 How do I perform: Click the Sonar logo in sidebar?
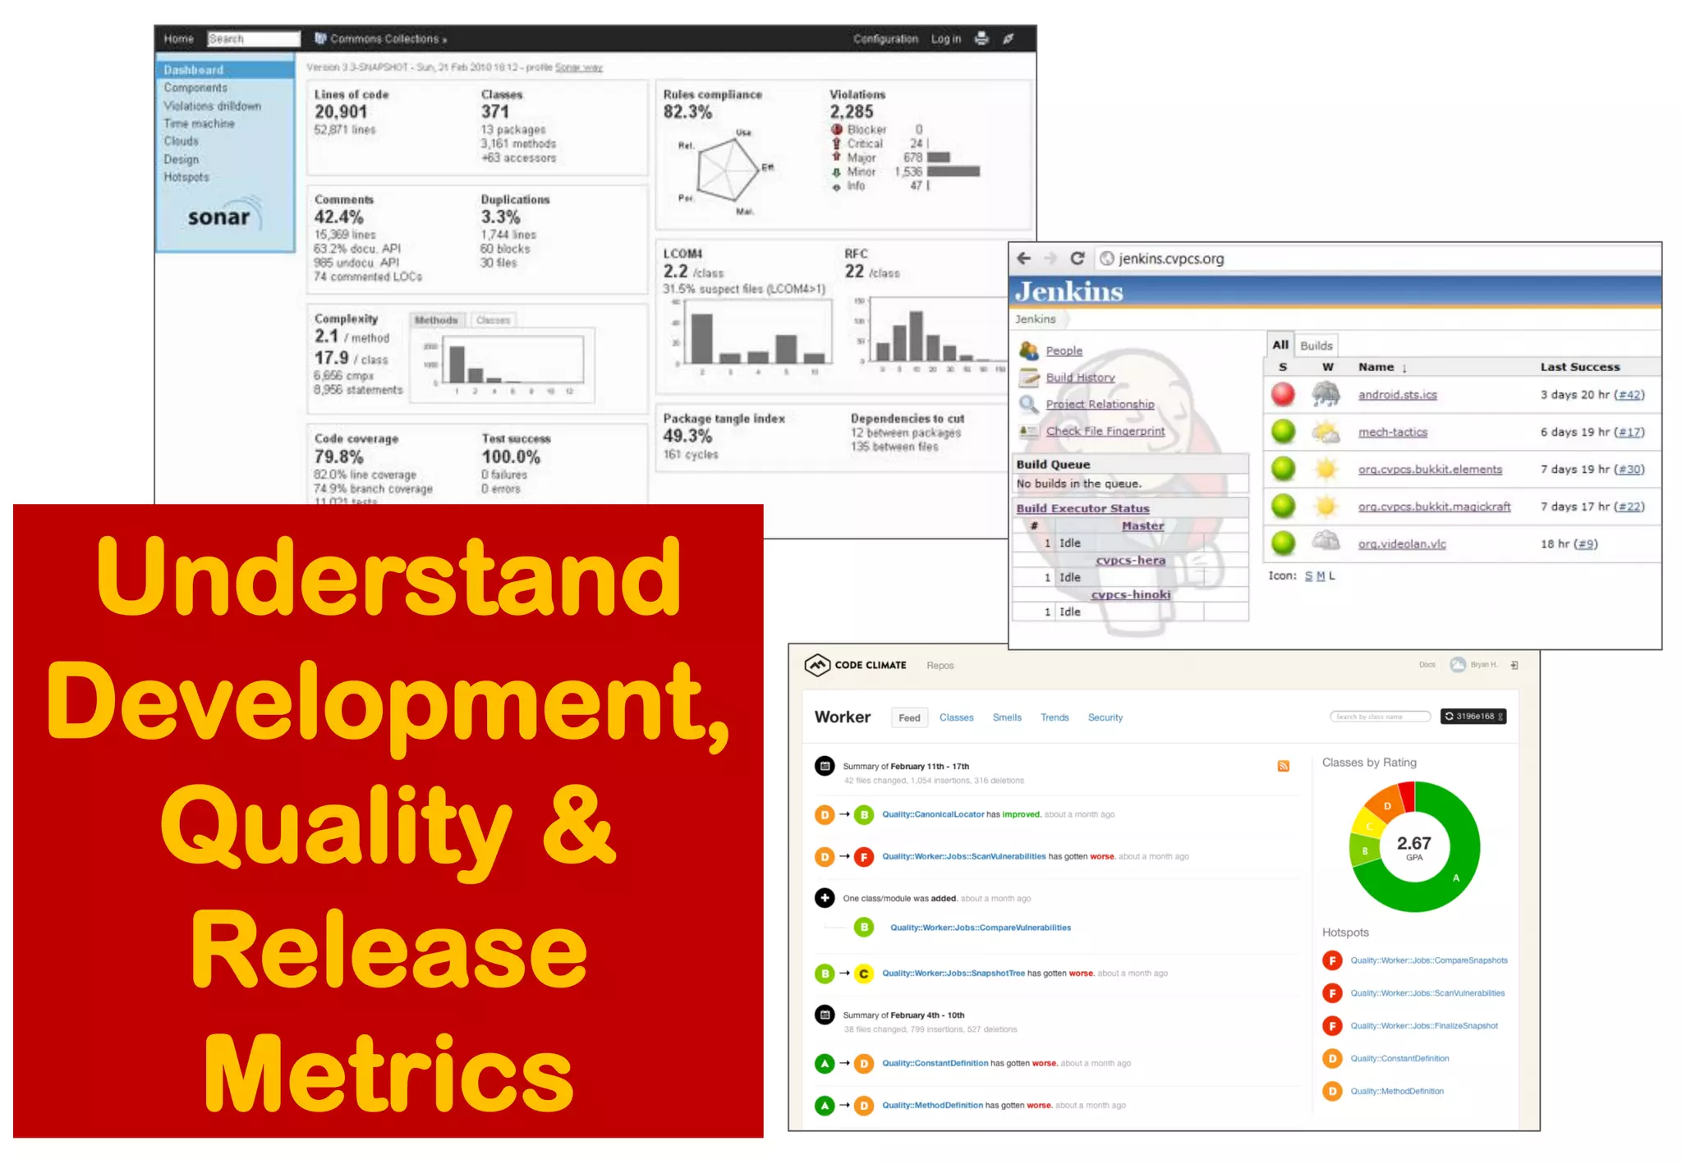click(x=224, y=215)
